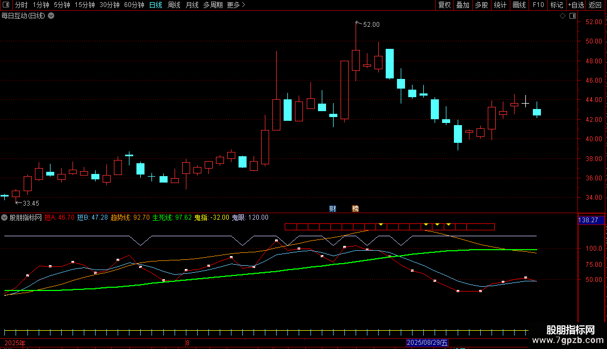Image resolution: width=607 pixels, height=349 pixels.
Task: Click the 2025年 timeline label
Action: click(15, 343)
